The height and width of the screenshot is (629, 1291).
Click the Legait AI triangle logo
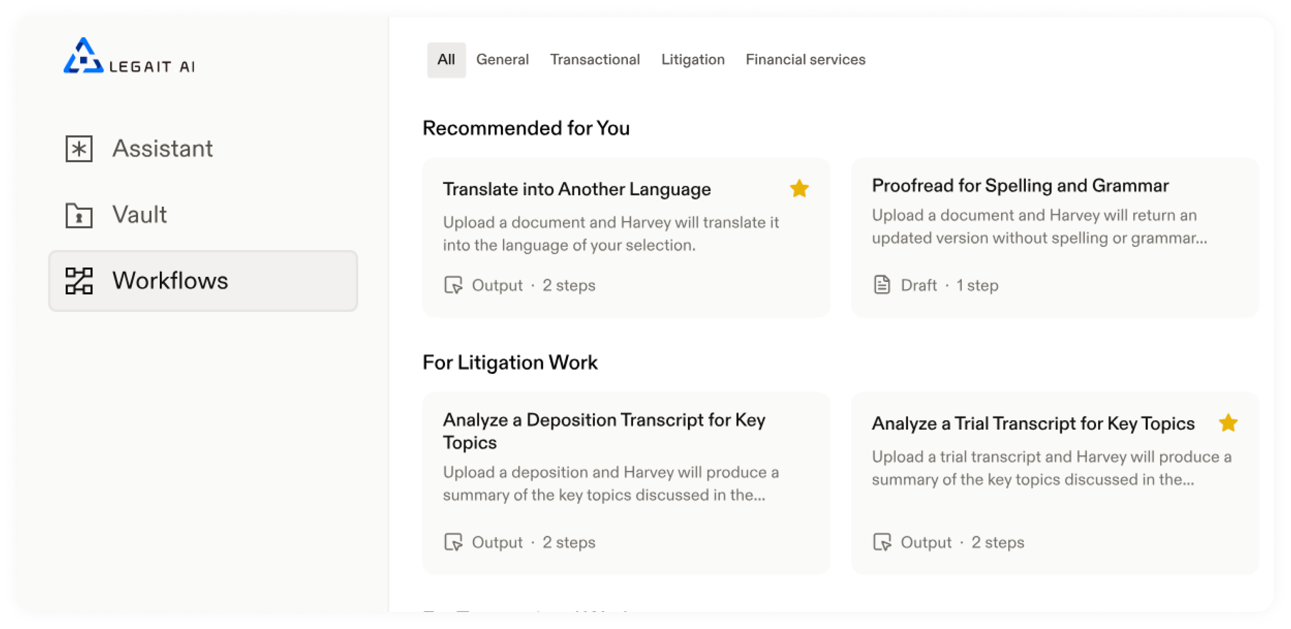pos(83,56)
